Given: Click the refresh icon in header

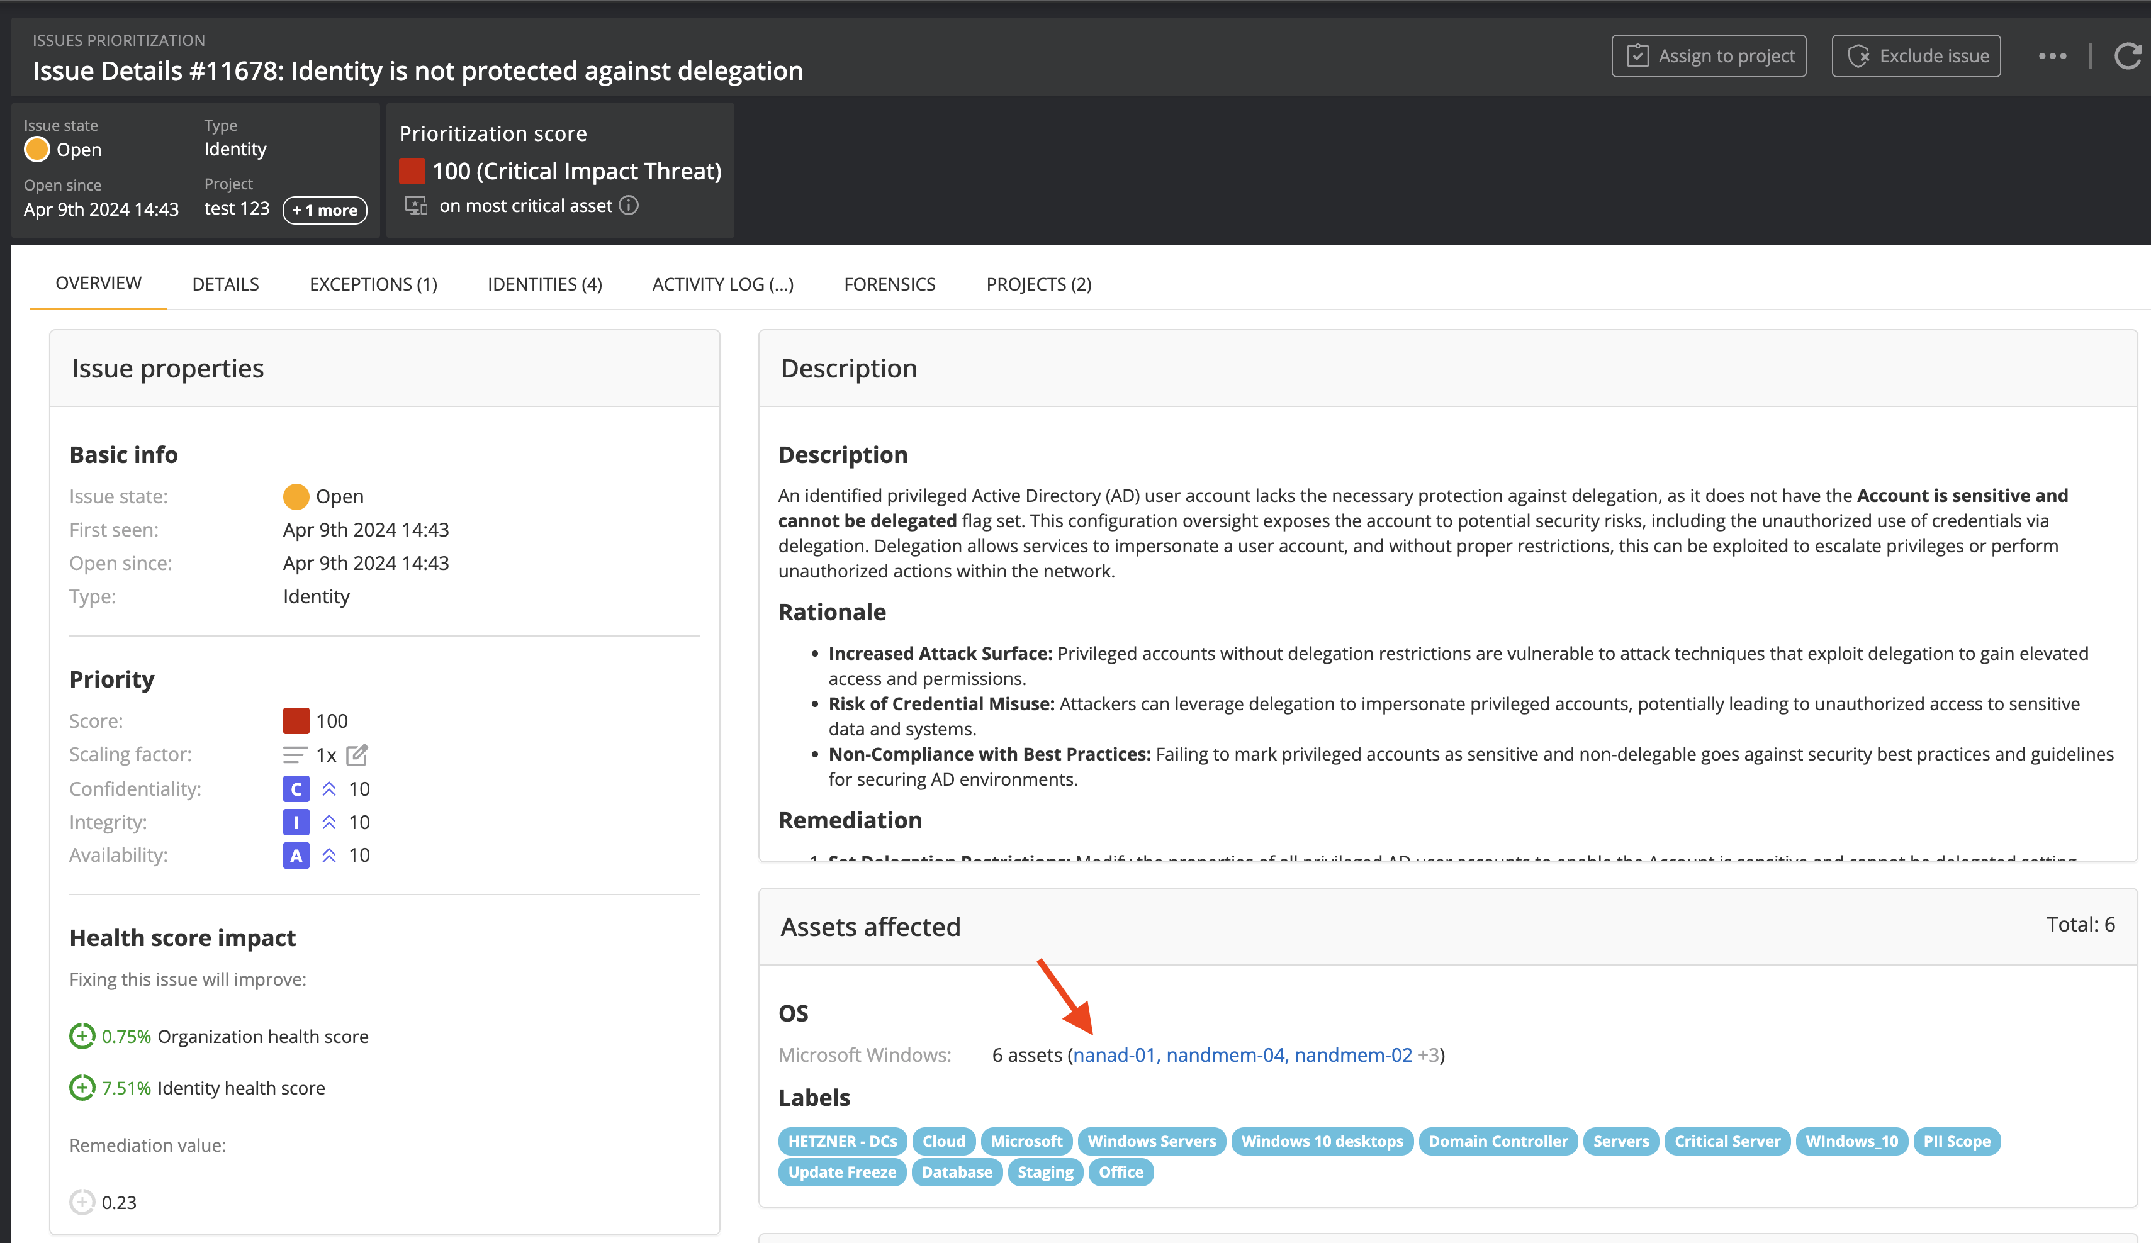Looking at the screenshot, I should [x=2126, y=57].
